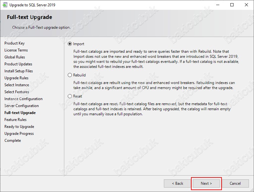This screenshot has width=254, height=192.
Task: Go back with the < Back button
Action: click(x=177, y=183)
